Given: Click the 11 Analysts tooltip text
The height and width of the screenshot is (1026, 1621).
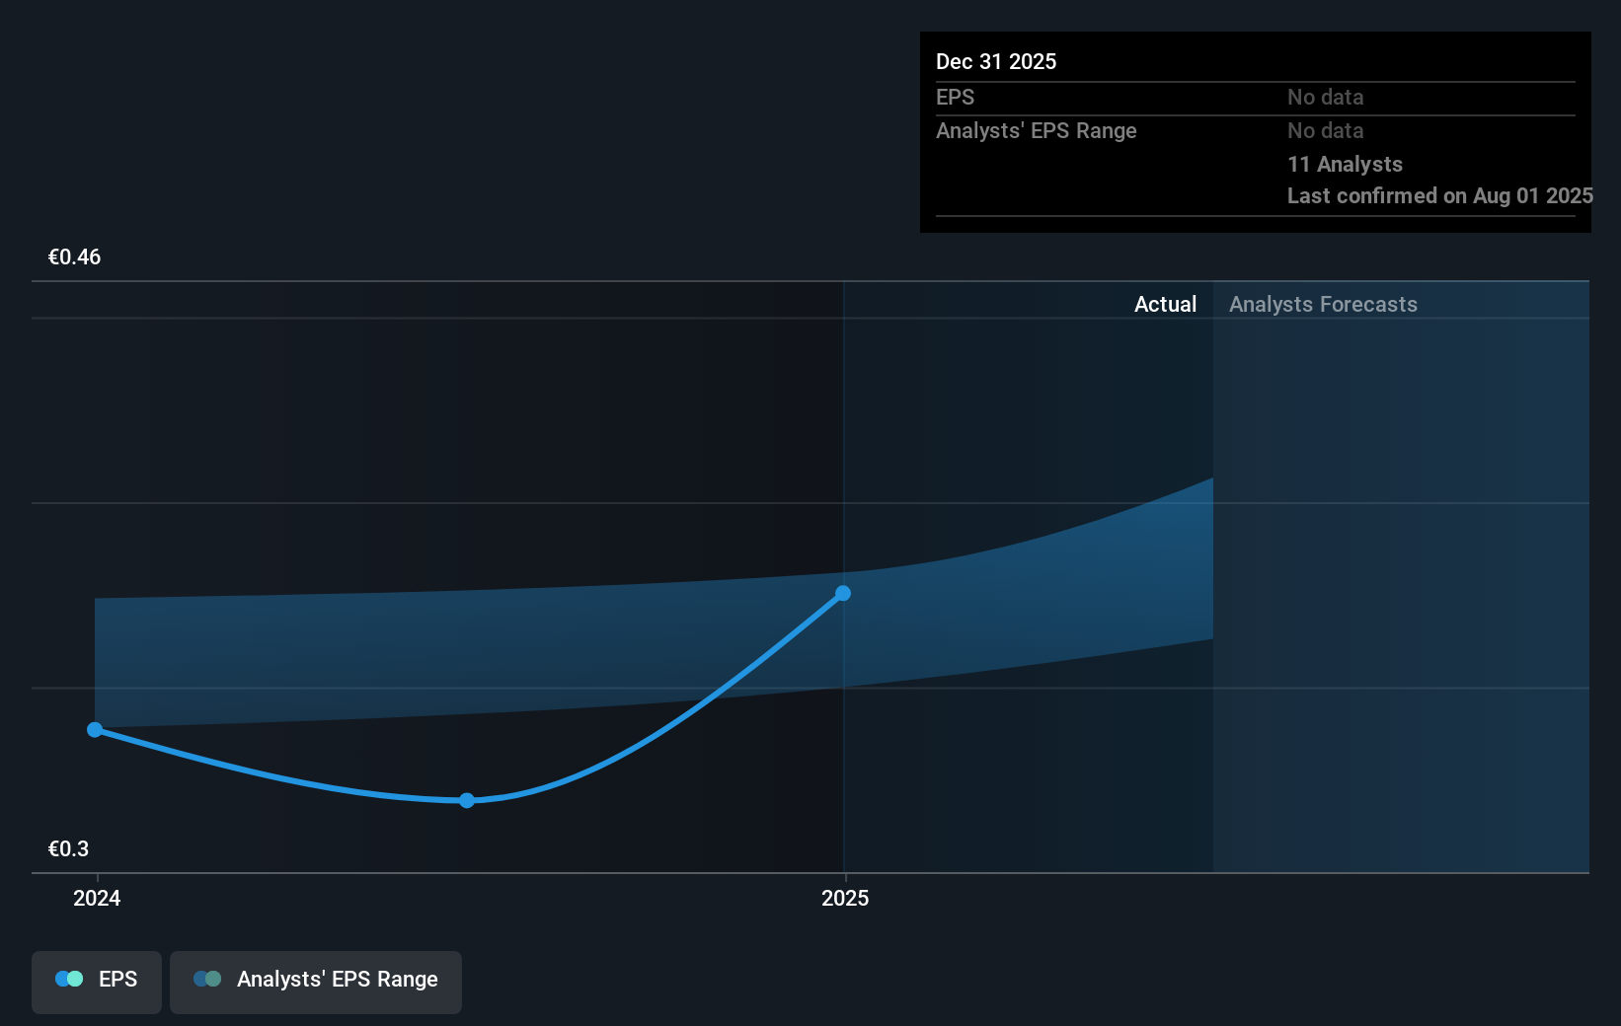Looking at the screenshot, I should [1345, 164].
